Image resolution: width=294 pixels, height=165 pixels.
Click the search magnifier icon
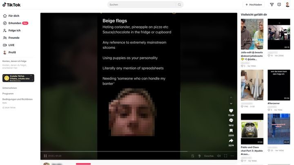coord(179,4)
